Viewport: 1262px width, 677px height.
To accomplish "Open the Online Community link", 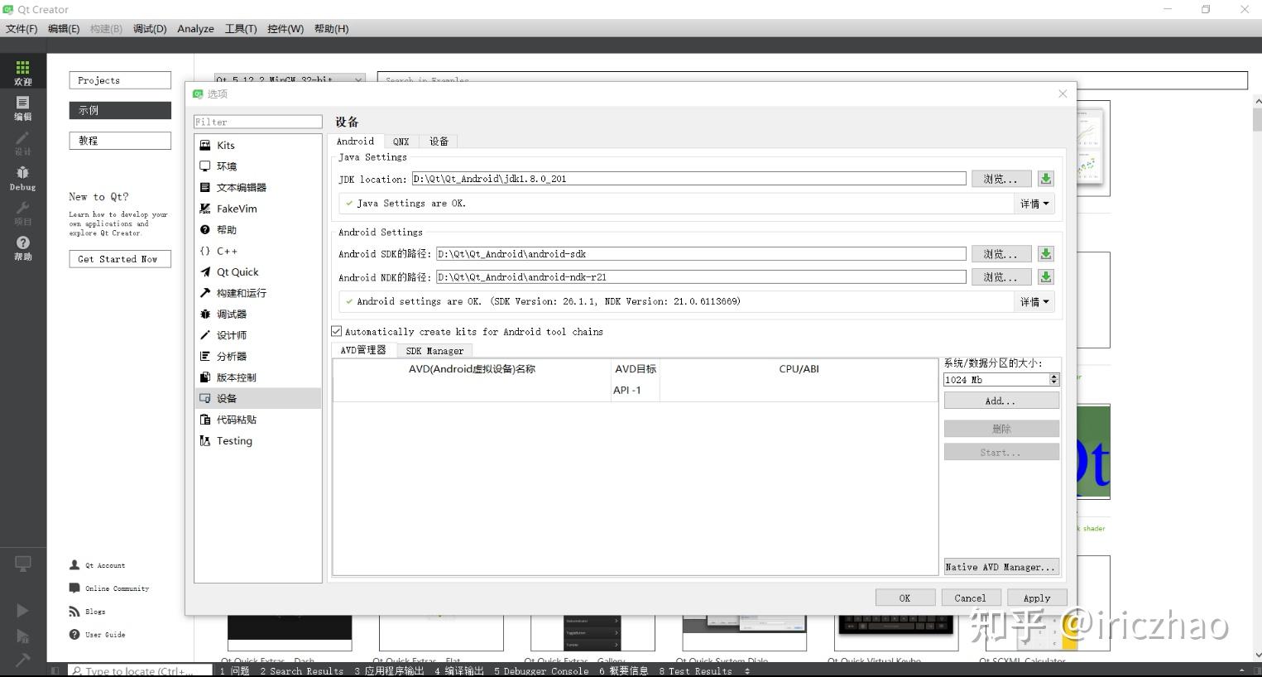I will point(109,588).
